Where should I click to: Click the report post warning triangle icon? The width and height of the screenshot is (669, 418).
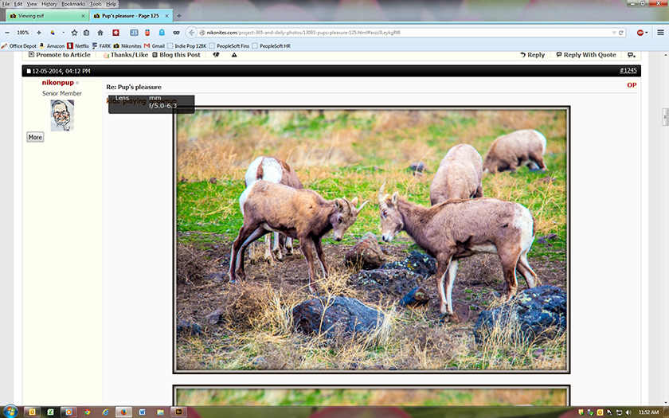click(x=234, y=55)
